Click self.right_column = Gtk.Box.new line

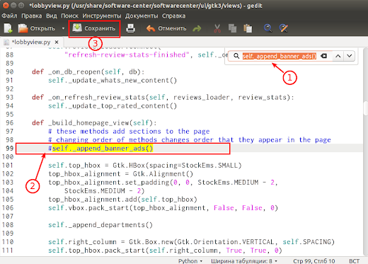tap(192, 242)
